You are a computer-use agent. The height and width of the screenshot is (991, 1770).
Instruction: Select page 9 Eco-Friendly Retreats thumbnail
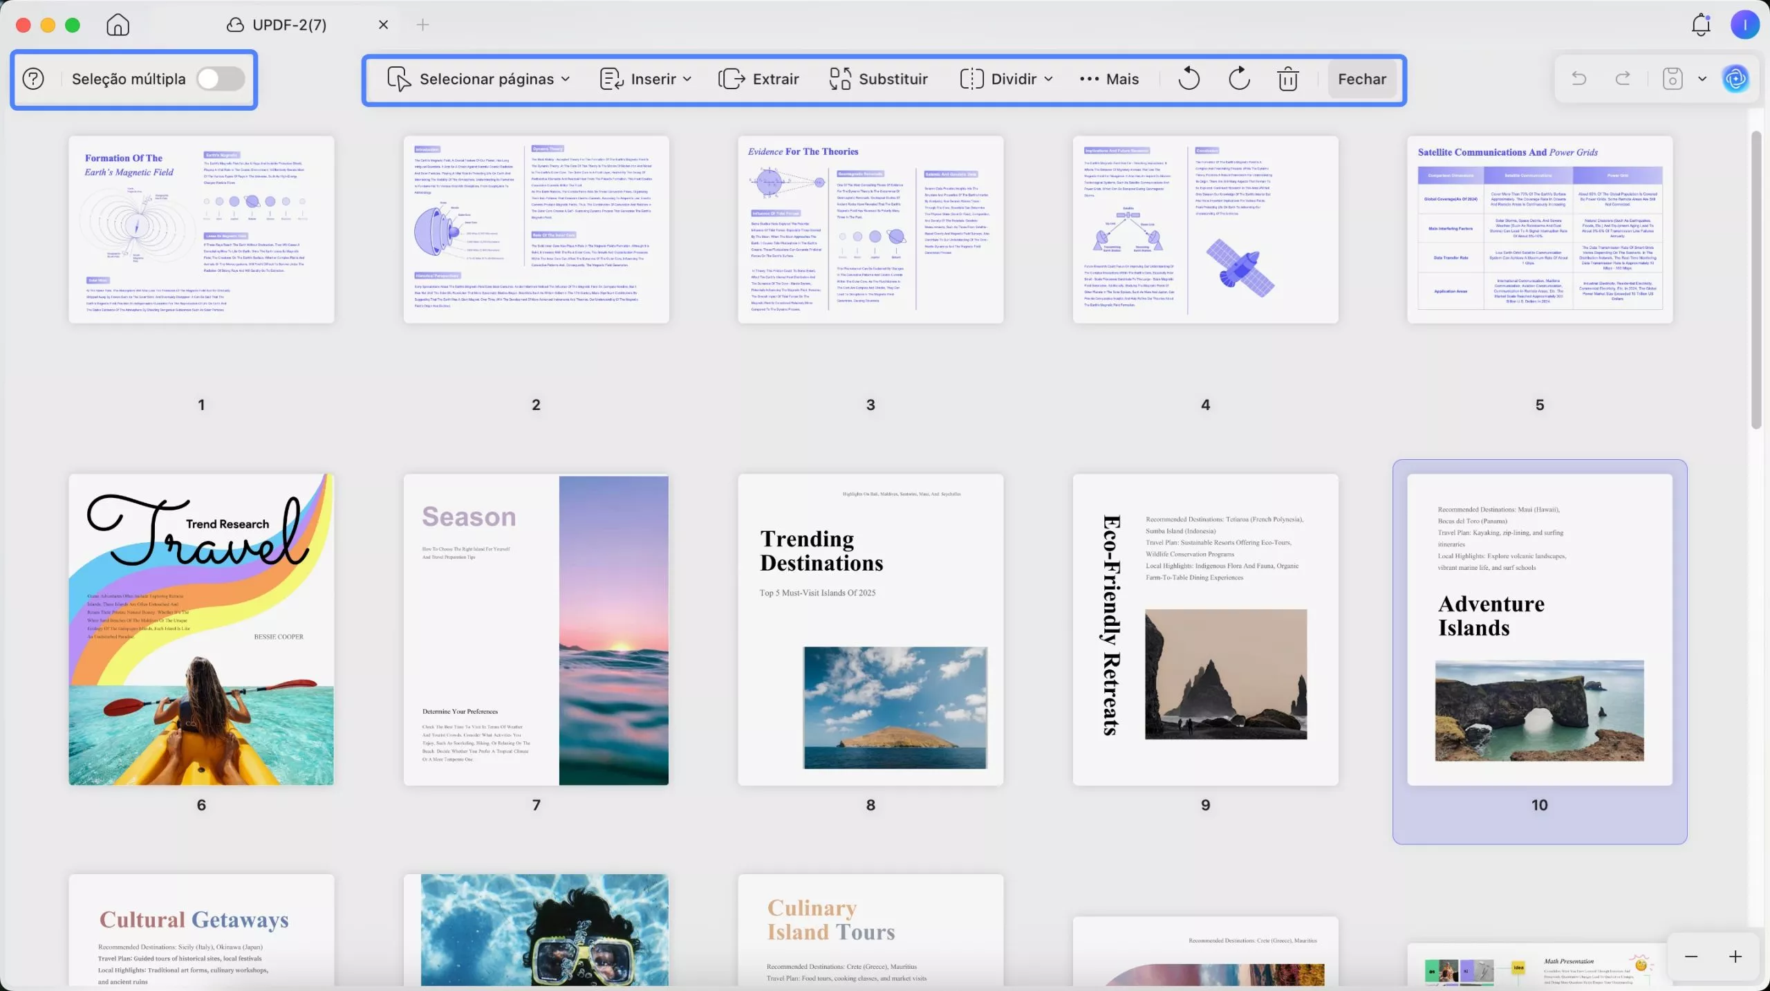(x=1205, y=629)
